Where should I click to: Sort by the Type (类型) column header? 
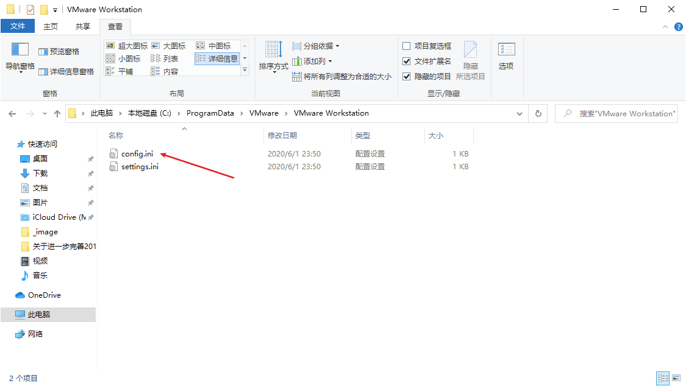(x=363, y=135)
